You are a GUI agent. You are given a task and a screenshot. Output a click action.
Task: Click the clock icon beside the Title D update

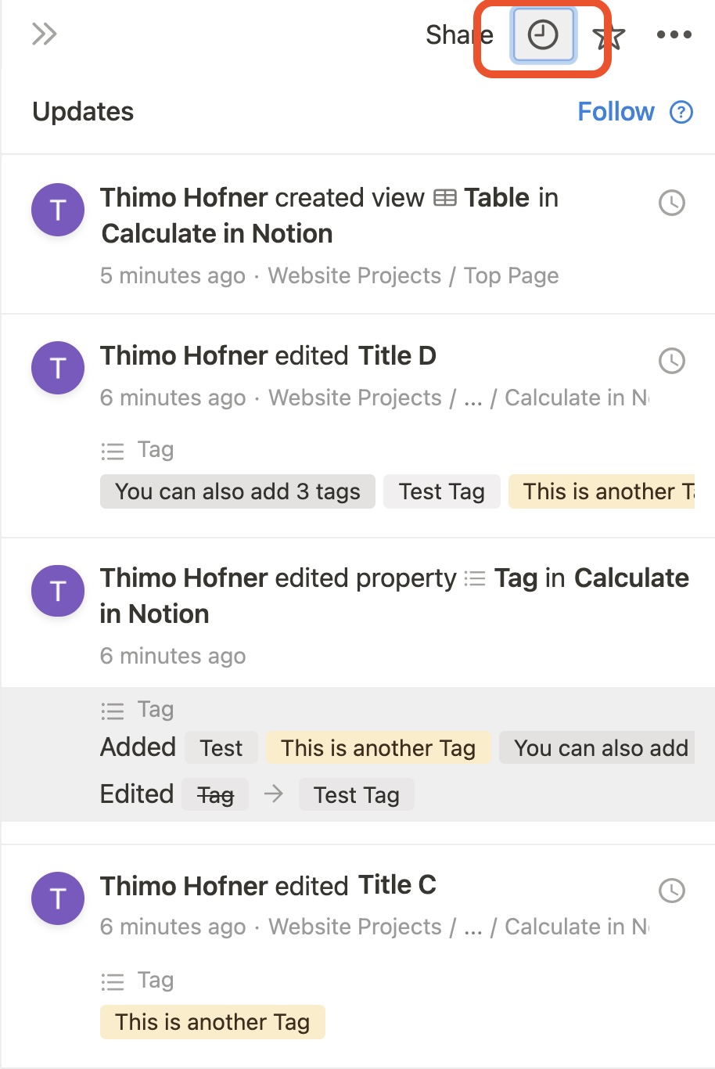(671, 361)
